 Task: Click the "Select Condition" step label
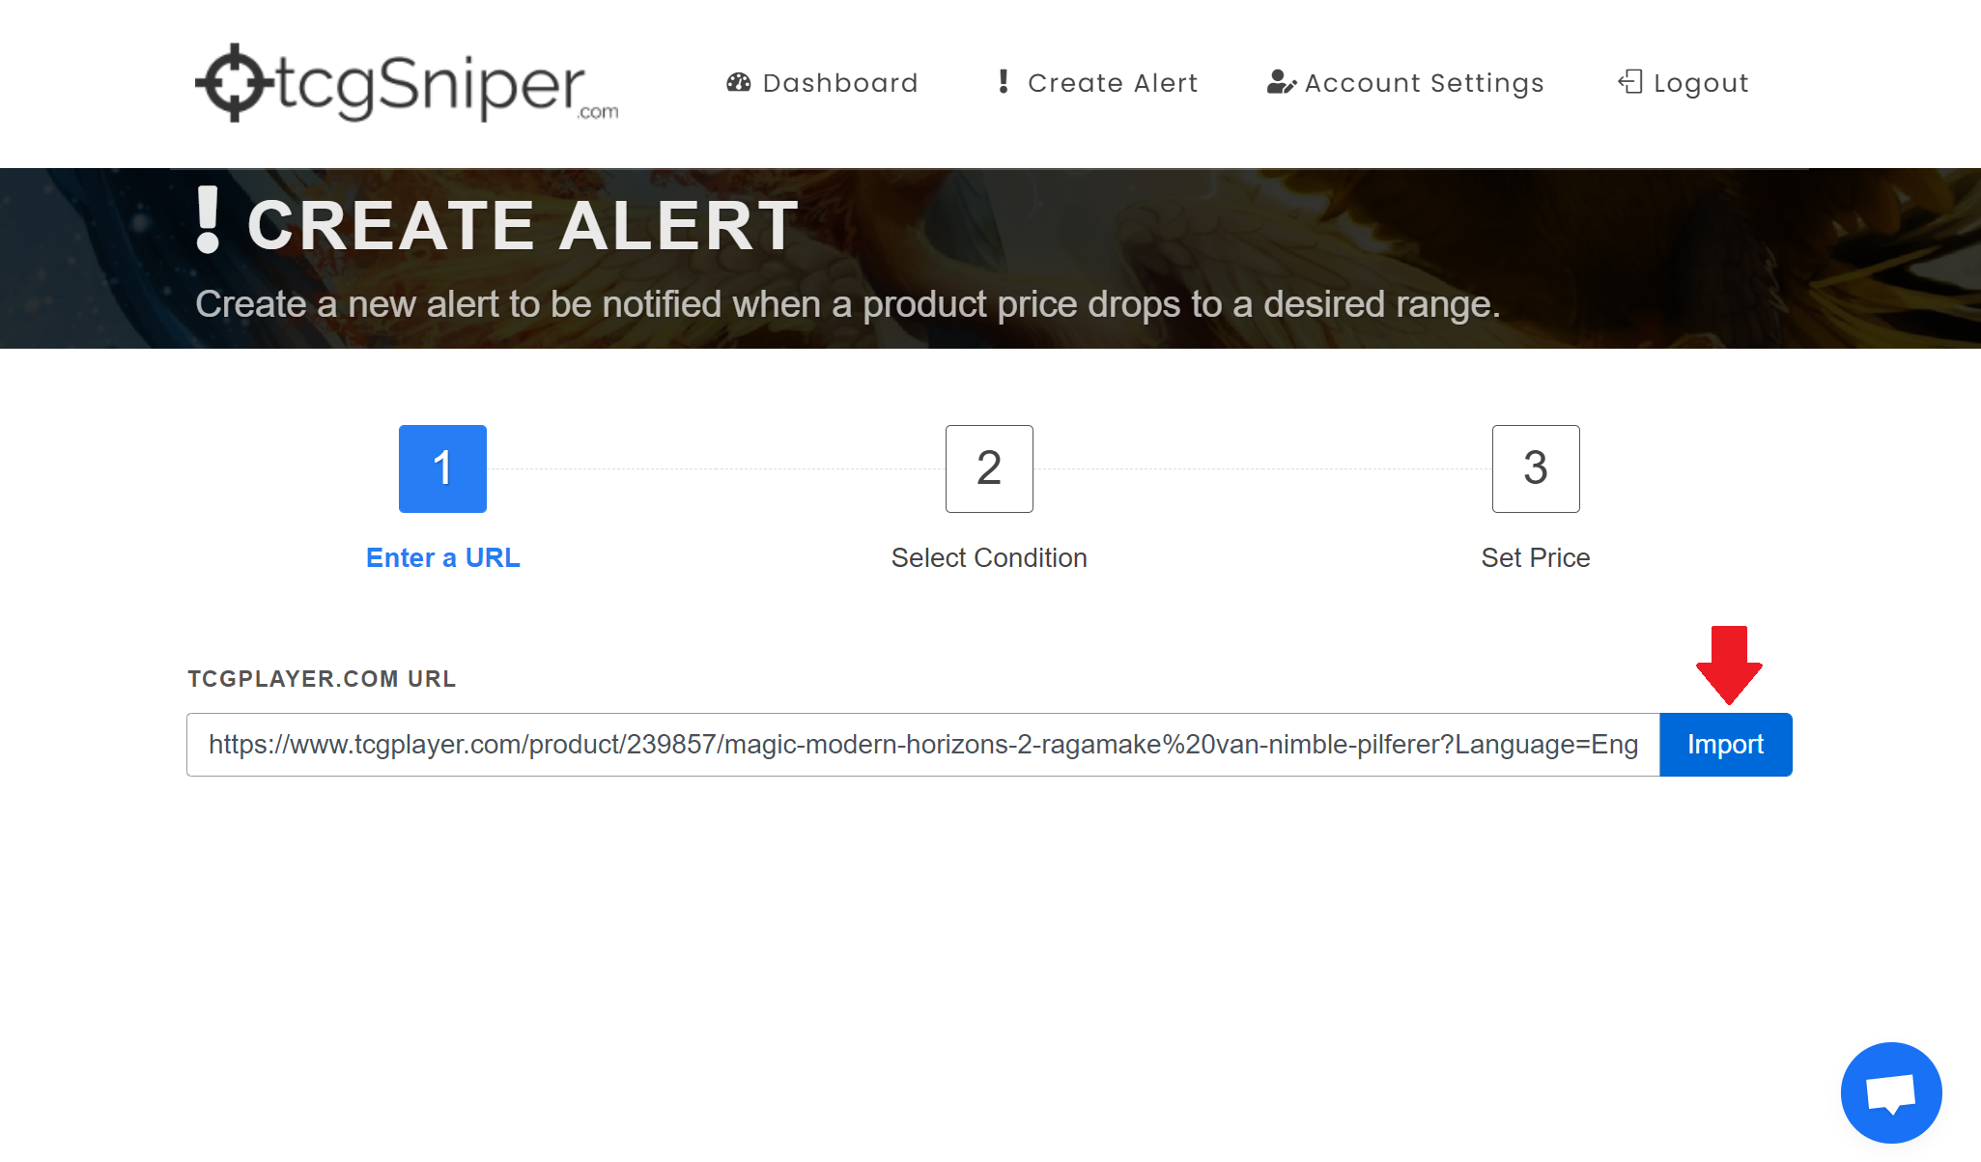click(x=989, y=557)
